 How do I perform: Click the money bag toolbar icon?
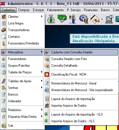point(51,19)
